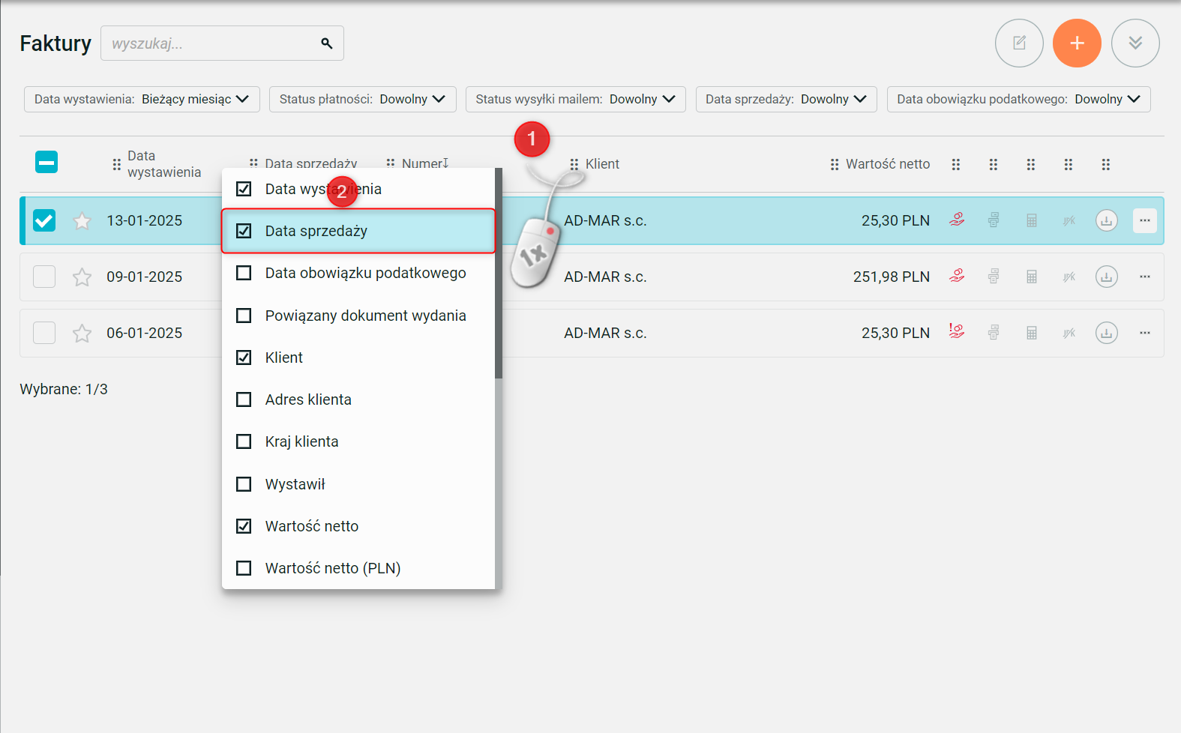The height and width of the screenshot is (733, 1181).
Task: Expand the Status płatności filter
Action: [x=362, y=99]
